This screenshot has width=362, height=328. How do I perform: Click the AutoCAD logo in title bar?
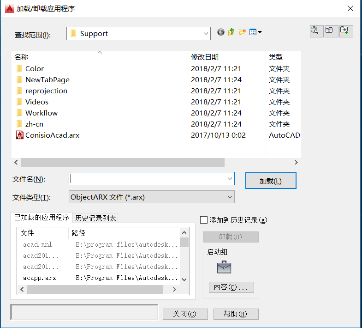[x=10, y=9]
